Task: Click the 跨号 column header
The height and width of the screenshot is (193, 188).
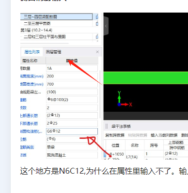Action: click(154, 145)
